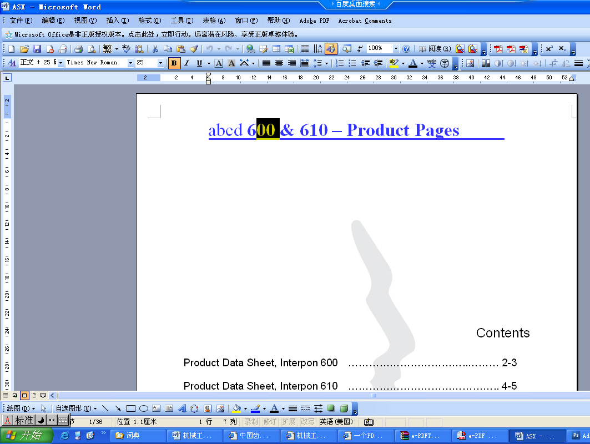Image resolution: width=590 pixels, height=444 pixels.
Task: Open AutoShapes 自选图形 menu
Action: pyautogui.click(x=77, y=408)
